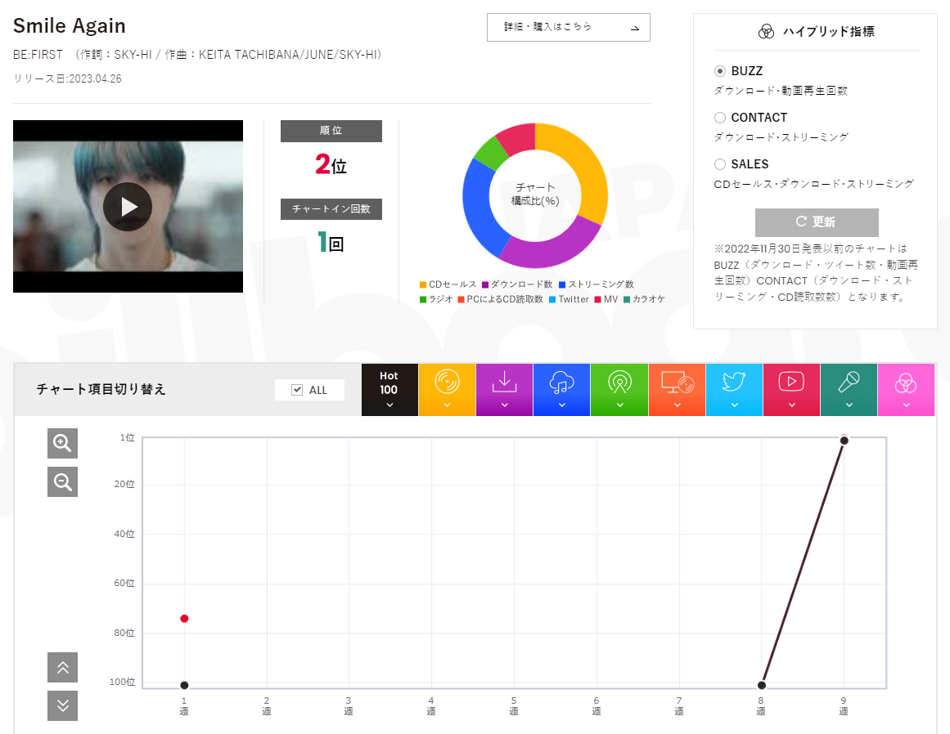
Task: Select the Hot 100 chart tab
Action: click(x=389, y=390)
